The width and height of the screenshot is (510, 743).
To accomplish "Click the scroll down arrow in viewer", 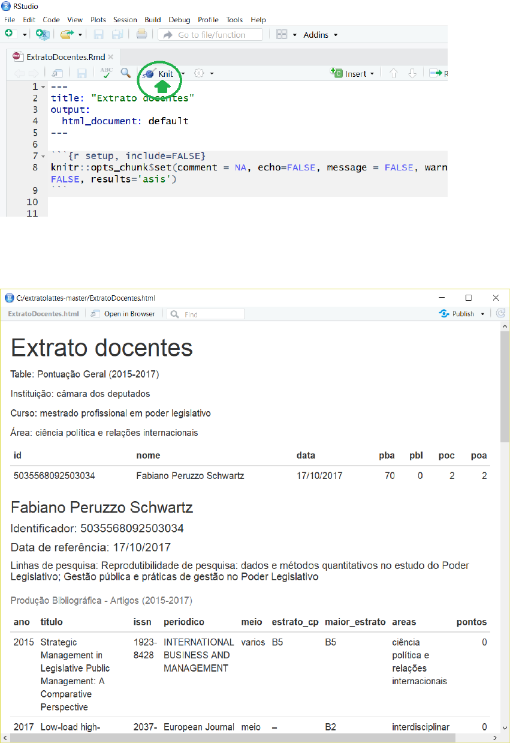I will pos(505,729).
